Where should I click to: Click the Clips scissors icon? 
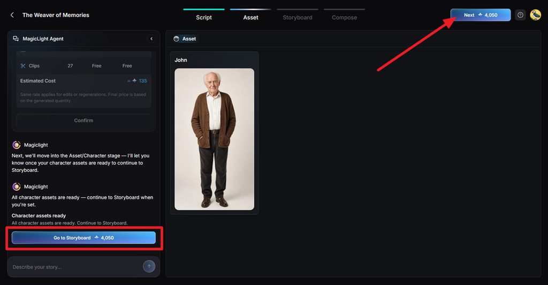click(x=23, y=66)
